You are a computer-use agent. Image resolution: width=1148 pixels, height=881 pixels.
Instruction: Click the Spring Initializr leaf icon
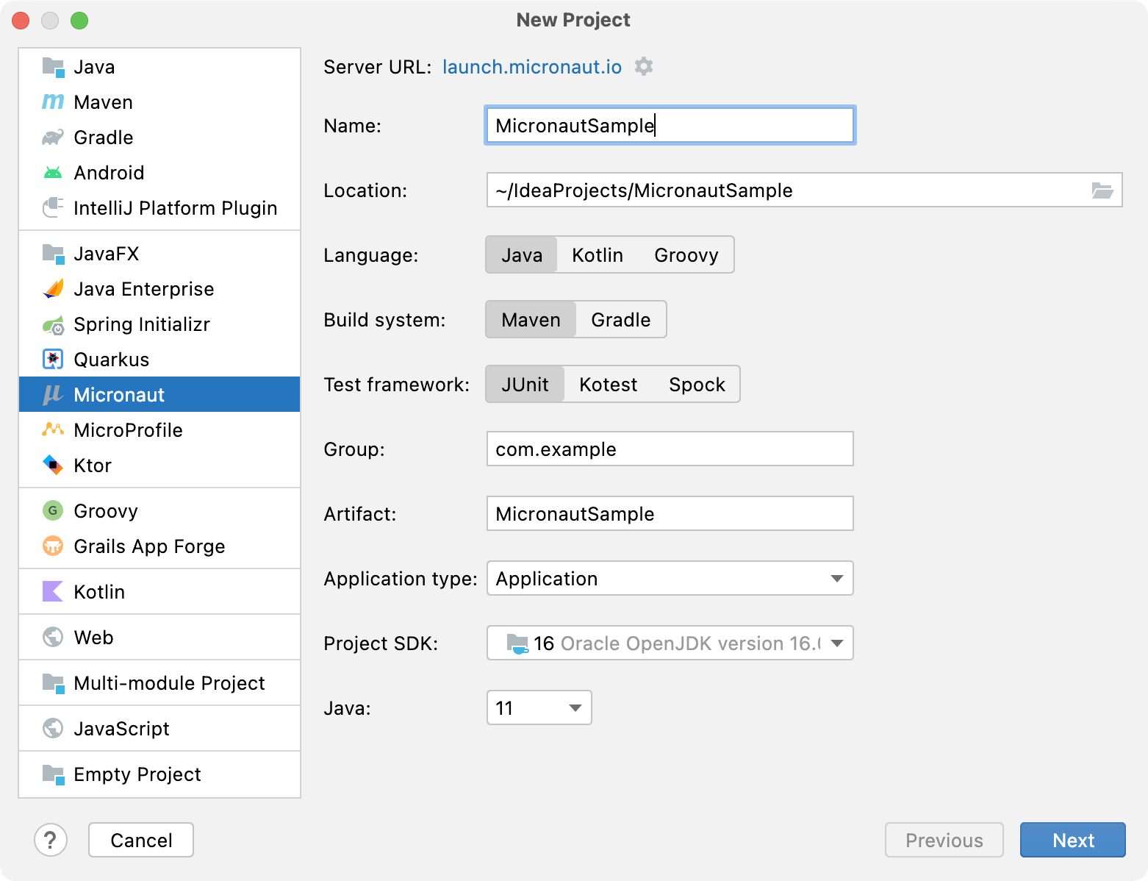[53, 324]
